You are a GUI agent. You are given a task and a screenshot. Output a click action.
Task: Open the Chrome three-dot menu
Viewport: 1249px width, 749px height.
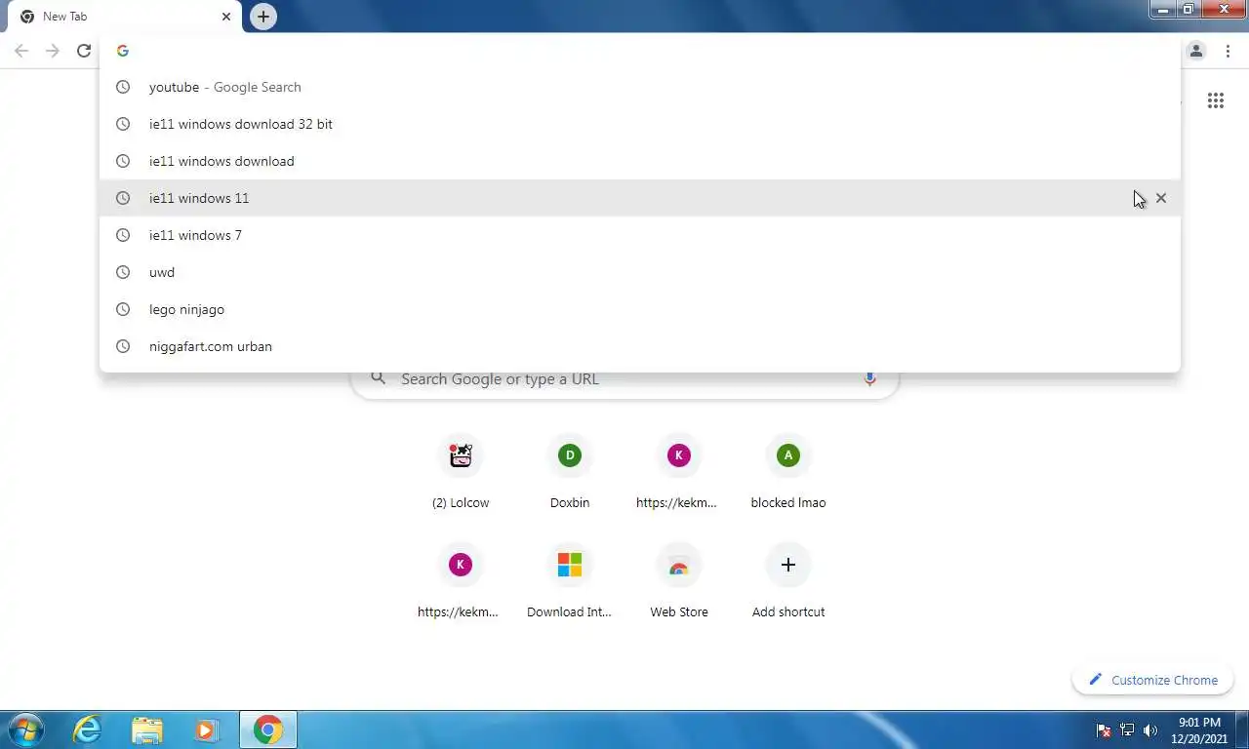click(x=1228, y=51)
